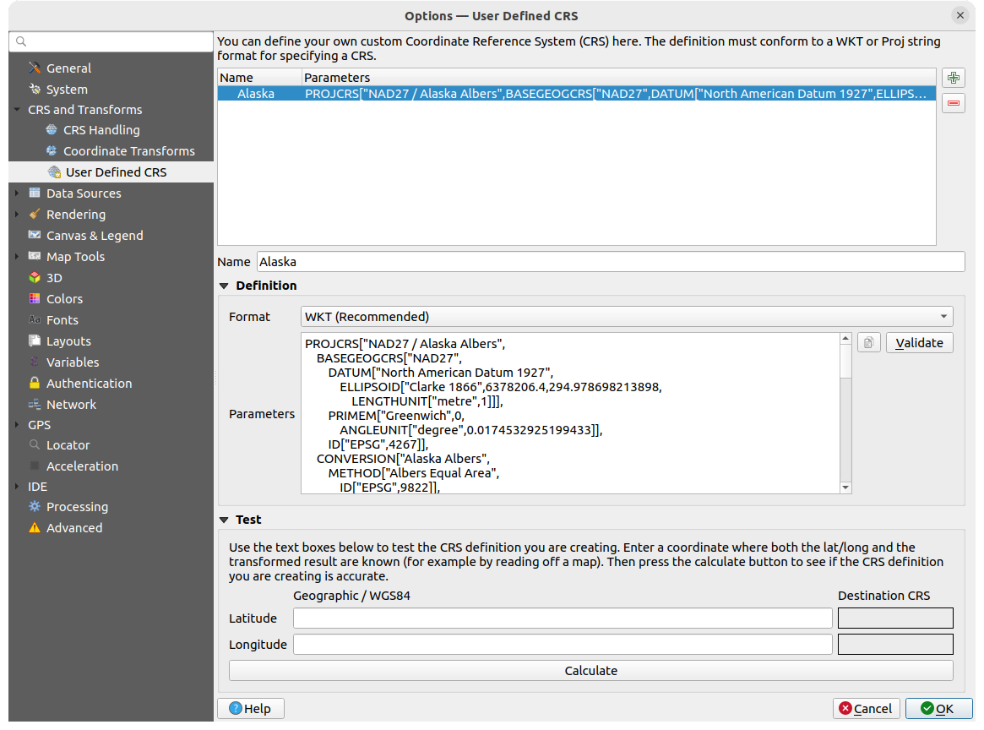The width and height of the screenshot is (984, 730).
Task: Collapse the CRS and Transforms group
Action: (17, 110)
